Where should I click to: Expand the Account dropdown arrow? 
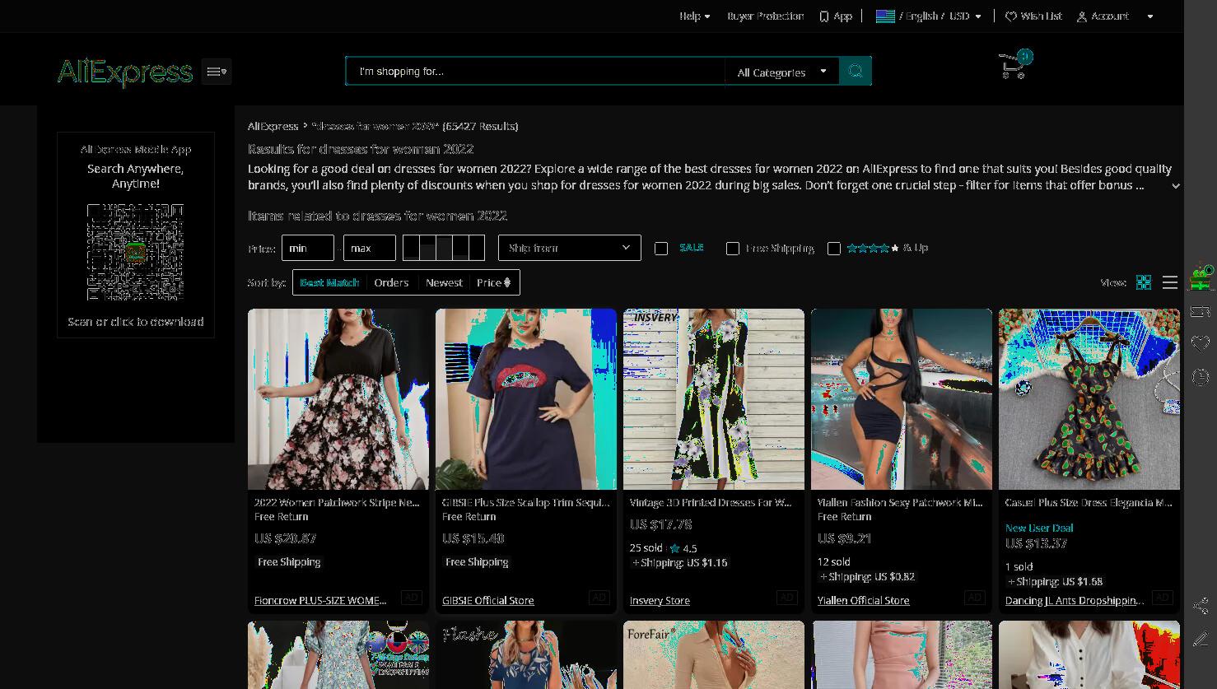[x=1150, y=16]
